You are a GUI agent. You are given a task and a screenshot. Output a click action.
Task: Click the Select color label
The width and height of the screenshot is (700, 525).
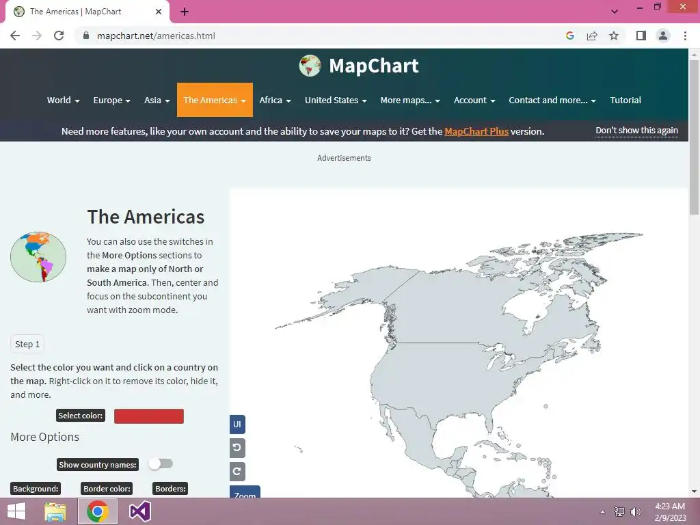(81, 416)
